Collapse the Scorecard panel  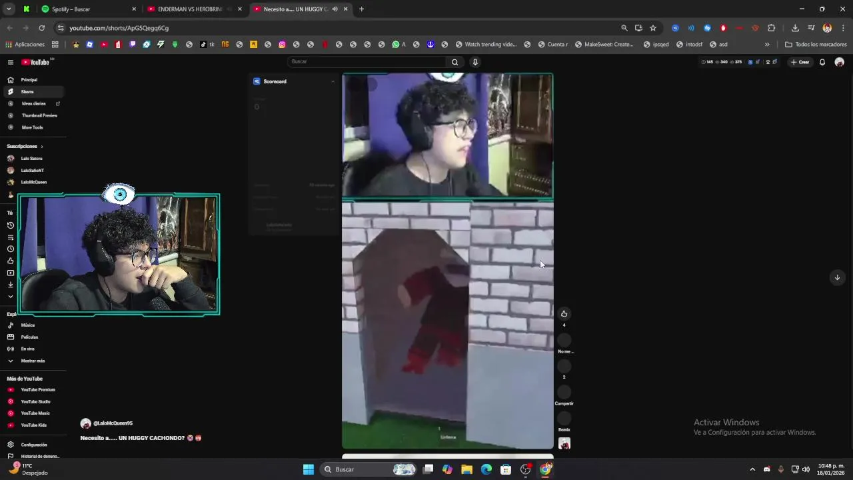(x=333, y=81)
